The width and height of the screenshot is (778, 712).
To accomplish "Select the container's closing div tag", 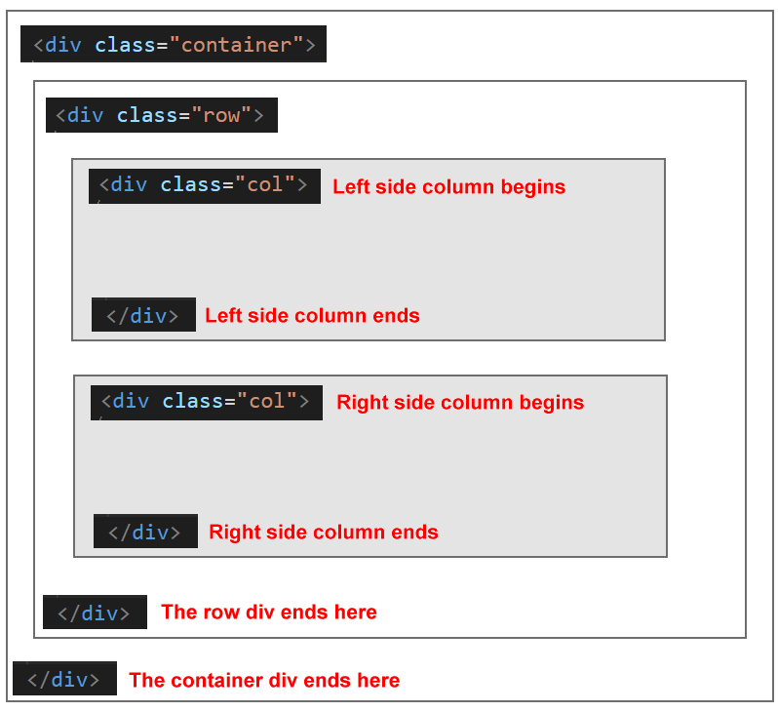I will point(64,679).
